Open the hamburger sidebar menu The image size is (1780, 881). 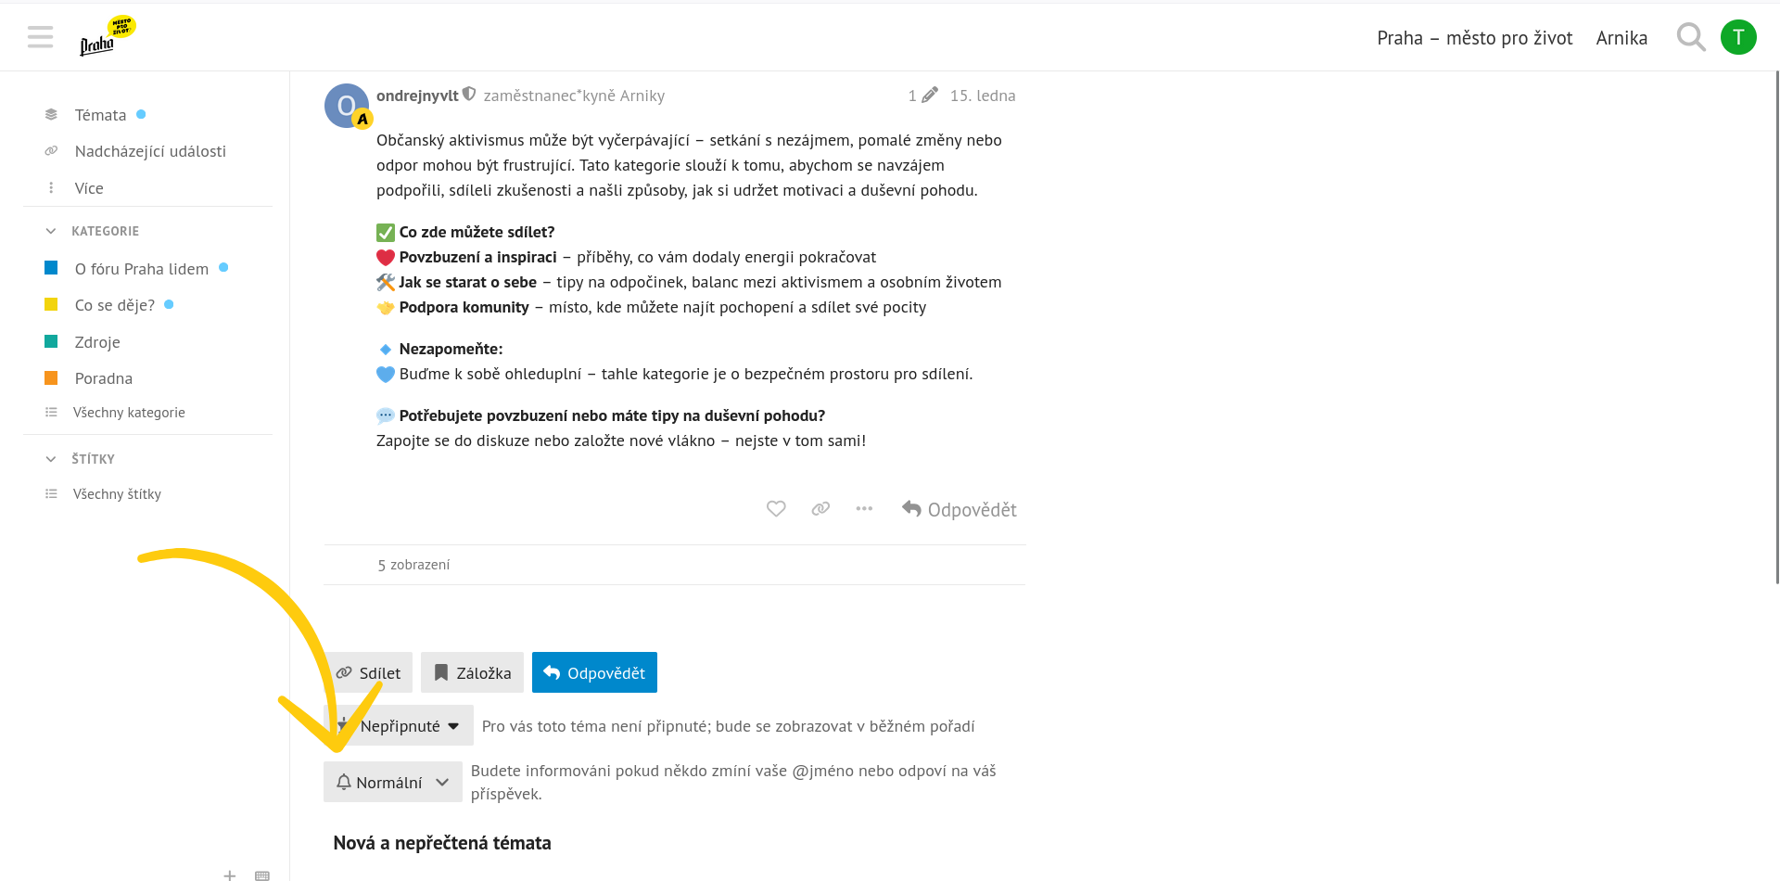[40, 37]
